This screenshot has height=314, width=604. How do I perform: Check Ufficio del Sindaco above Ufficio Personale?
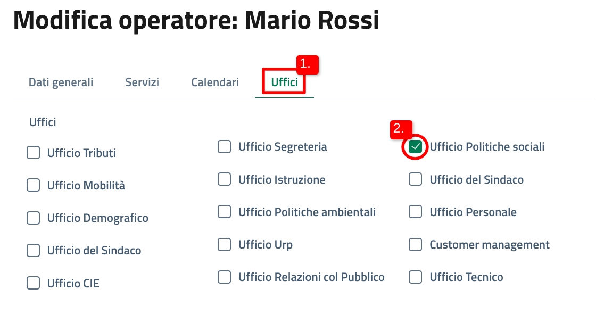point(416,180)
